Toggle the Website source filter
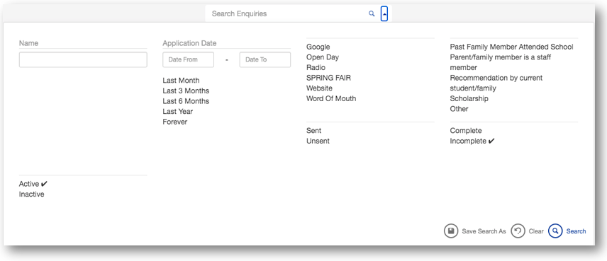 pyautogui.click(x=319, y=88)
